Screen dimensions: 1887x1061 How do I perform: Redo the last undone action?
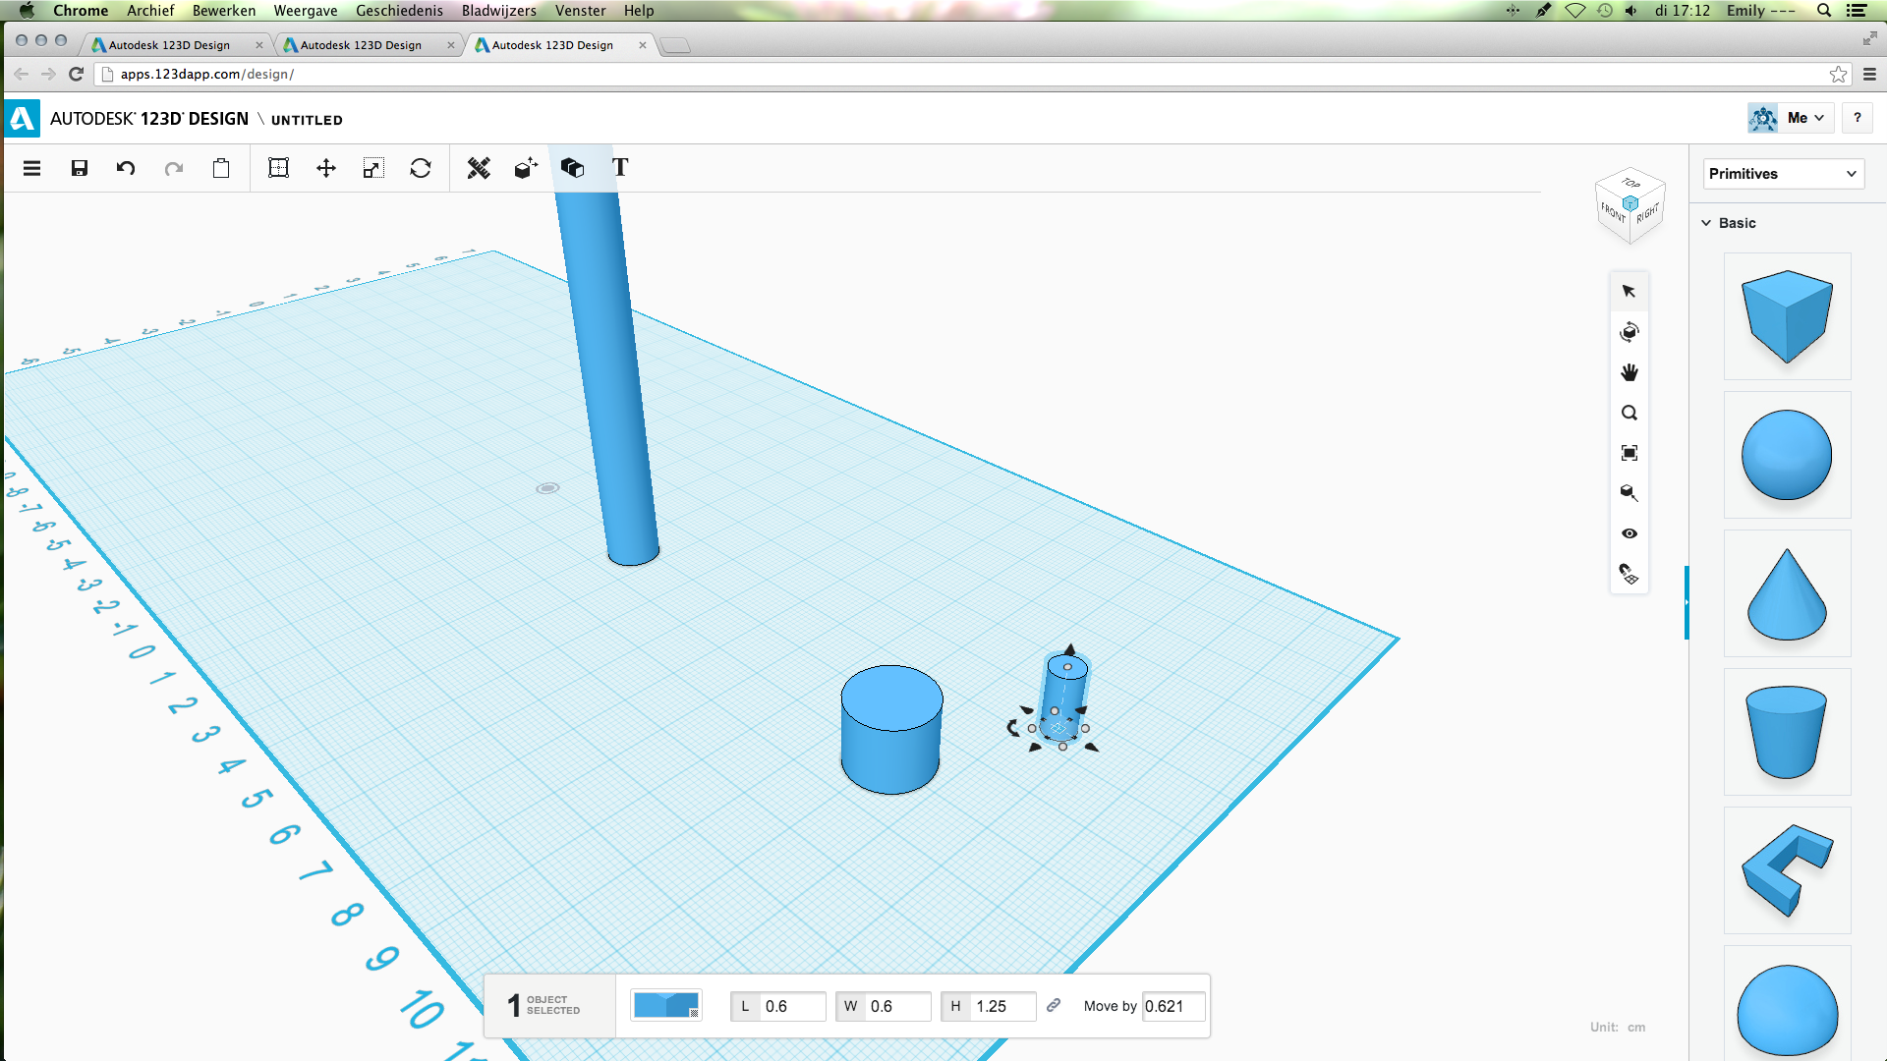[174, 168]
